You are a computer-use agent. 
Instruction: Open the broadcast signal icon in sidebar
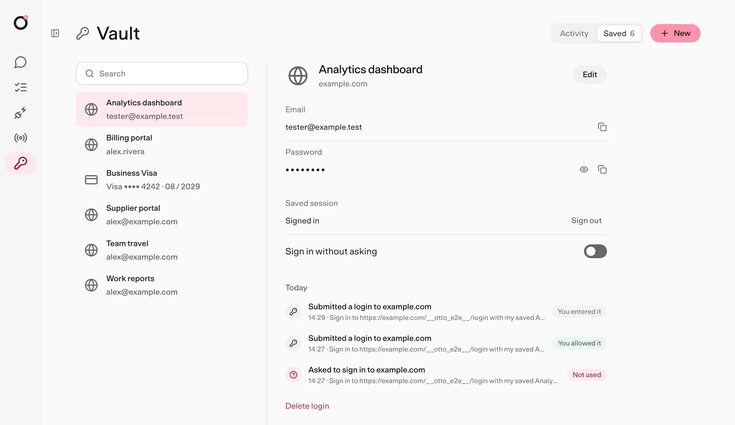[x=21, y=138]
